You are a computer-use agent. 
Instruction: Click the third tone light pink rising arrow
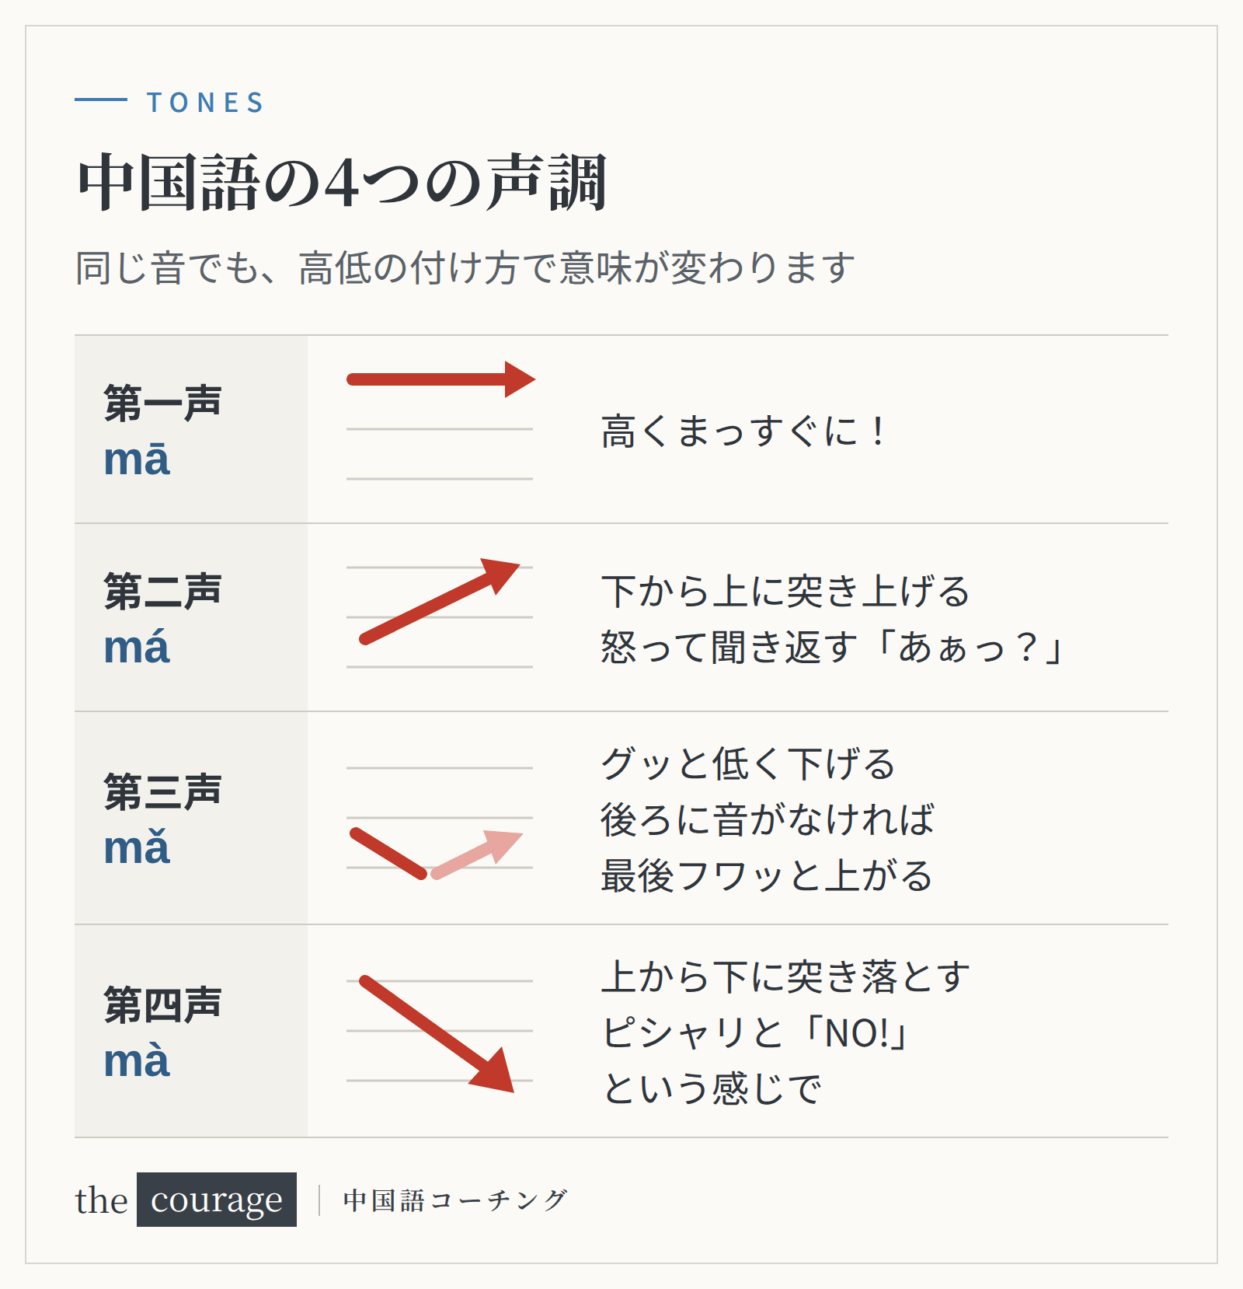[477, 855]
